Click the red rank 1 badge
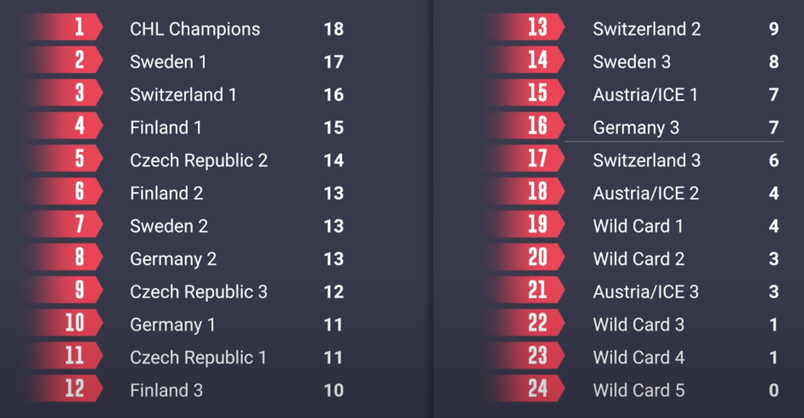Screen dimensions: 804x418 click(79, 27)
